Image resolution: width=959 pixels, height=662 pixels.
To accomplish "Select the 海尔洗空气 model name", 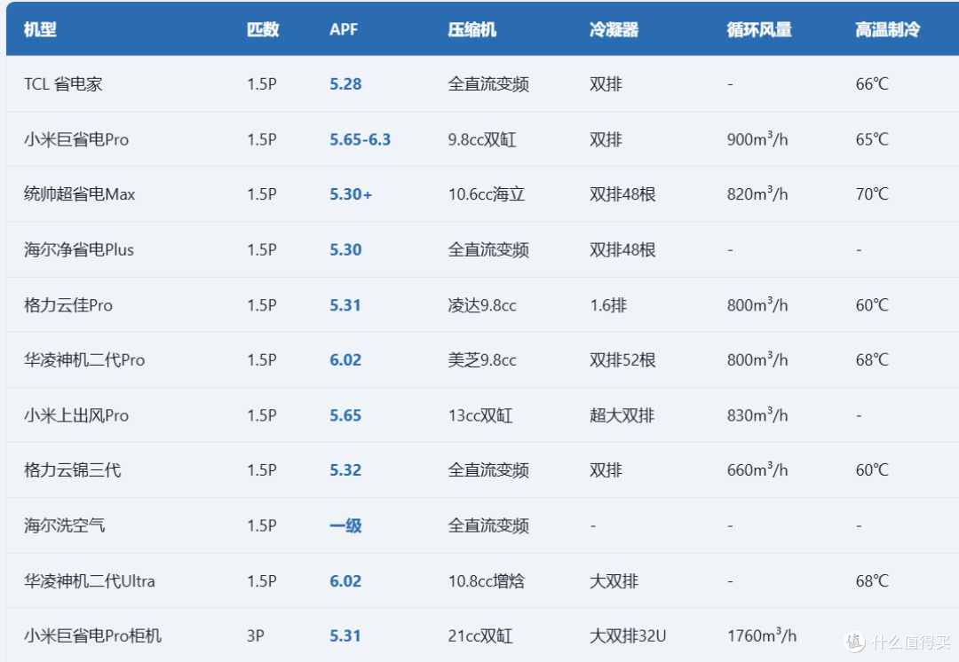I will 65,525.
